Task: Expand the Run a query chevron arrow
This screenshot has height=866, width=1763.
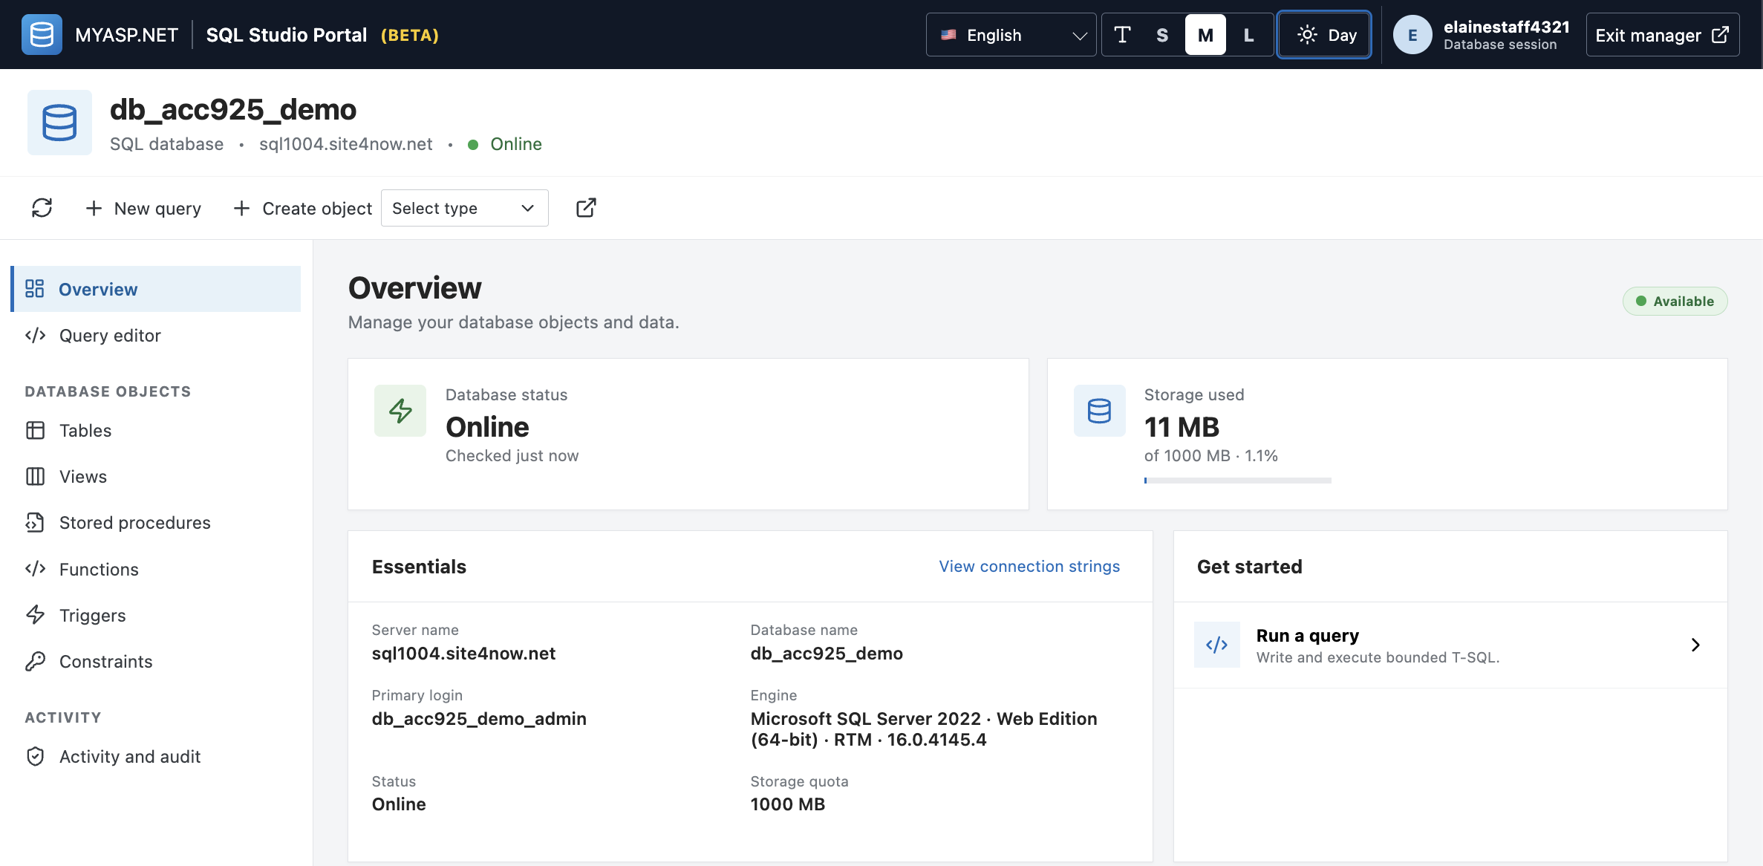Action: click(1695, 645)
